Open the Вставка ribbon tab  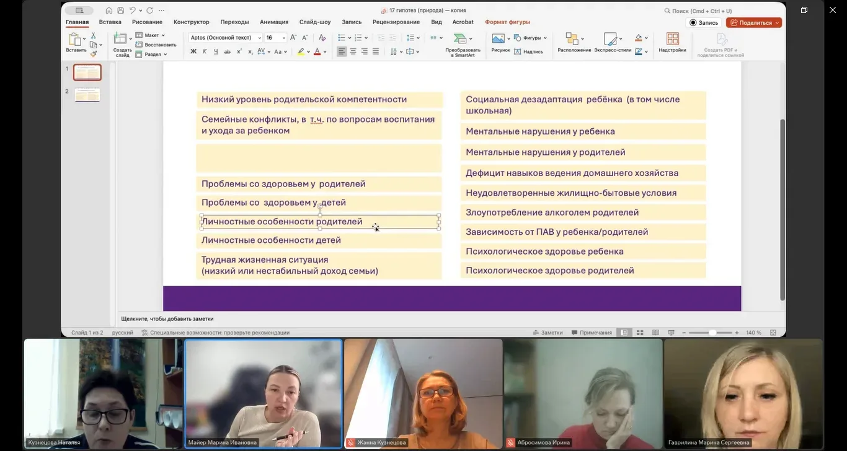pyautogui.click(x=110, y=22)
